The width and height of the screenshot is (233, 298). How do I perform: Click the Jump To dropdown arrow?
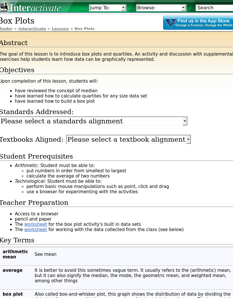coord(123,8)
